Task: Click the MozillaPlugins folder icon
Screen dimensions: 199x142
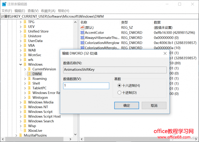Action: pos(21,135)
